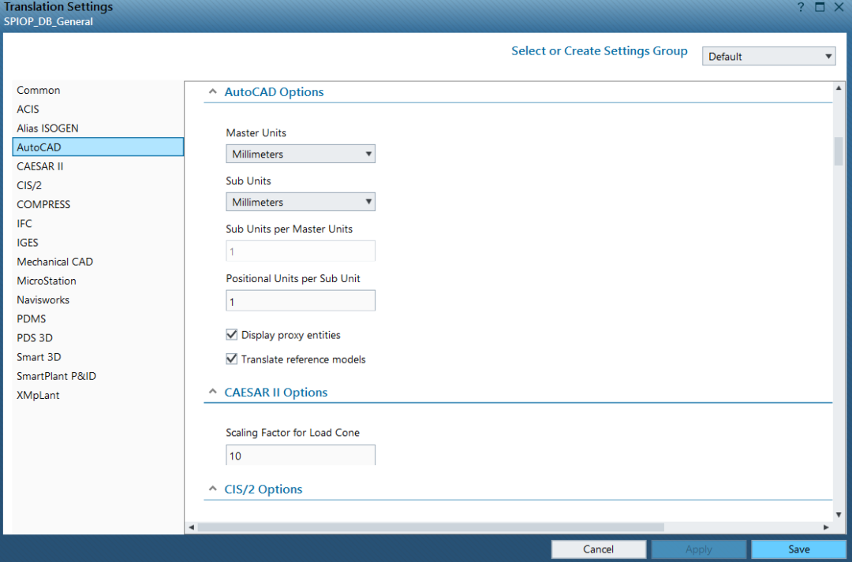The image size is (852, 562).
Task: Click the Select or Create Settings Group label
Action: (600, 51)
